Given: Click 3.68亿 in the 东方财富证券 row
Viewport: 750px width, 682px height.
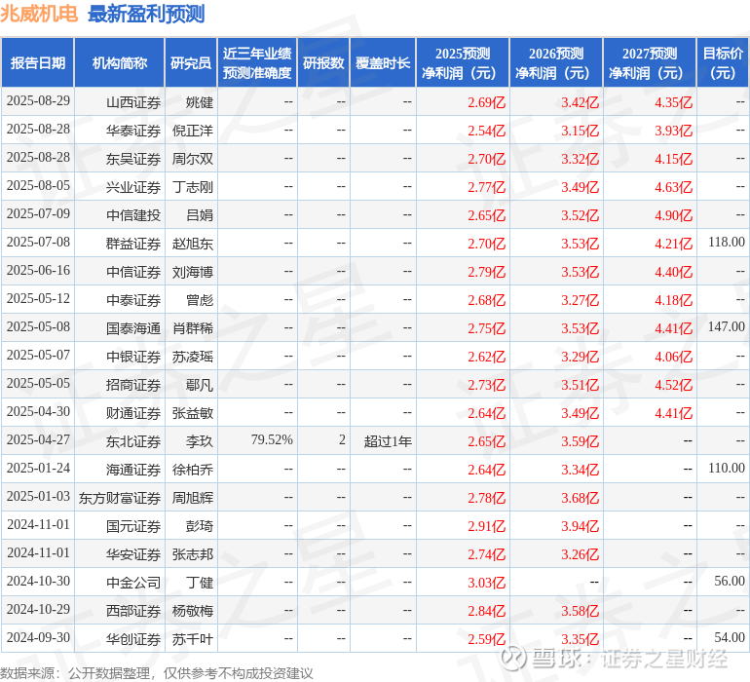Looking at the screenshot, I should click(580, 497).
